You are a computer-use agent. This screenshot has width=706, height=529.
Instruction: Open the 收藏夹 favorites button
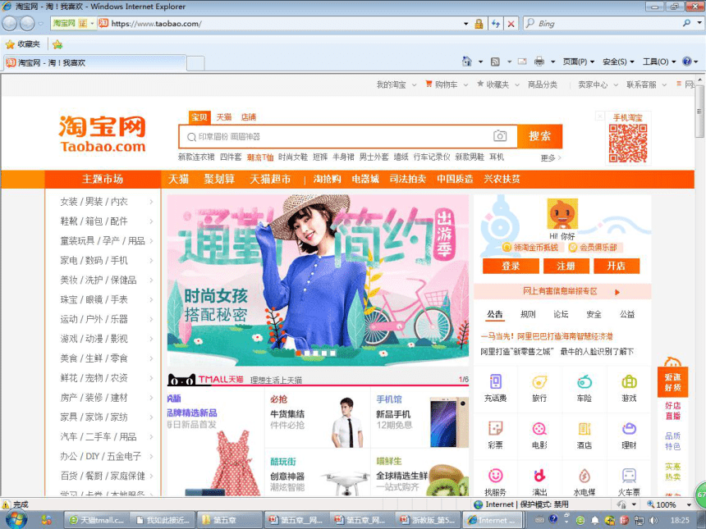click(22, 44)
